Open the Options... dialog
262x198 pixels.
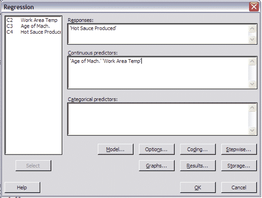point(156,149)
